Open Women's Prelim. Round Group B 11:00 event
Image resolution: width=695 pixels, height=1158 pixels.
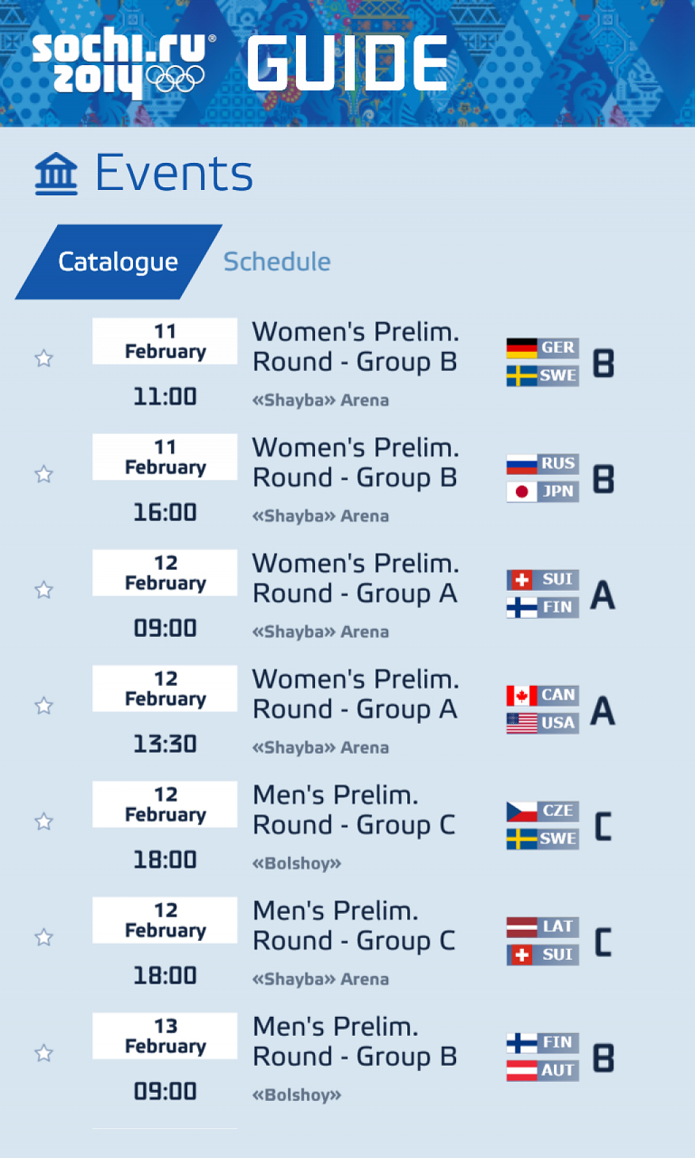click(x=355, y=347)
